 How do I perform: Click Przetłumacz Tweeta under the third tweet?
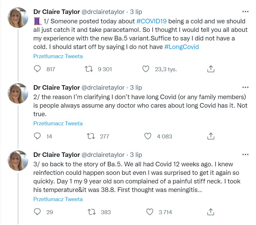tap(58, 199)
